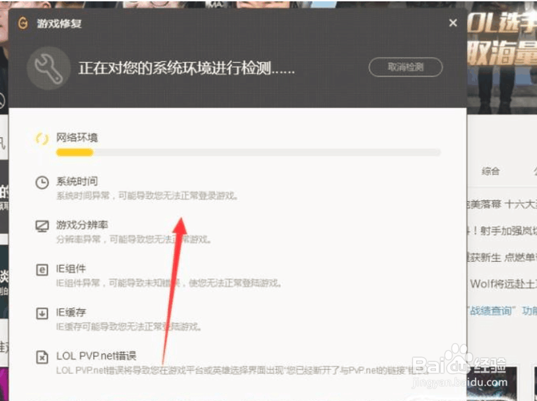Open the 综合 tab in background window
This screenshot has width=537, height=401.
[x=490, y=171]
